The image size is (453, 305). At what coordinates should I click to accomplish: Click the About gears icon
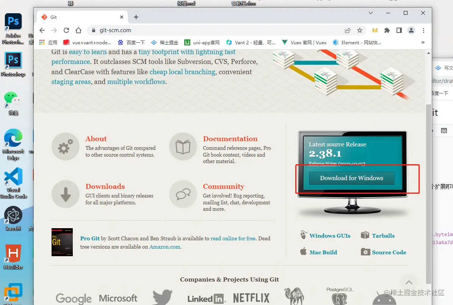click(66, 146)
